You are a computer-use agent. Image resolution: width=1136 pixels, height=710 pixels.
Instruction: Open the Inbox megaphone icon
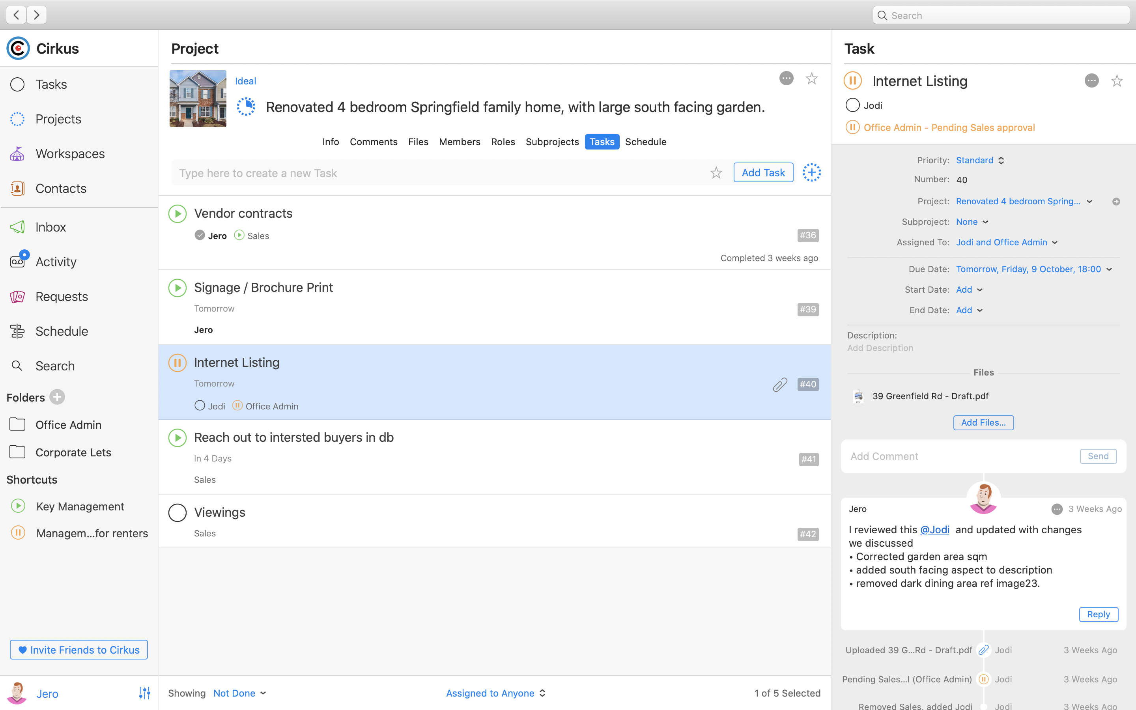(17, 227)
